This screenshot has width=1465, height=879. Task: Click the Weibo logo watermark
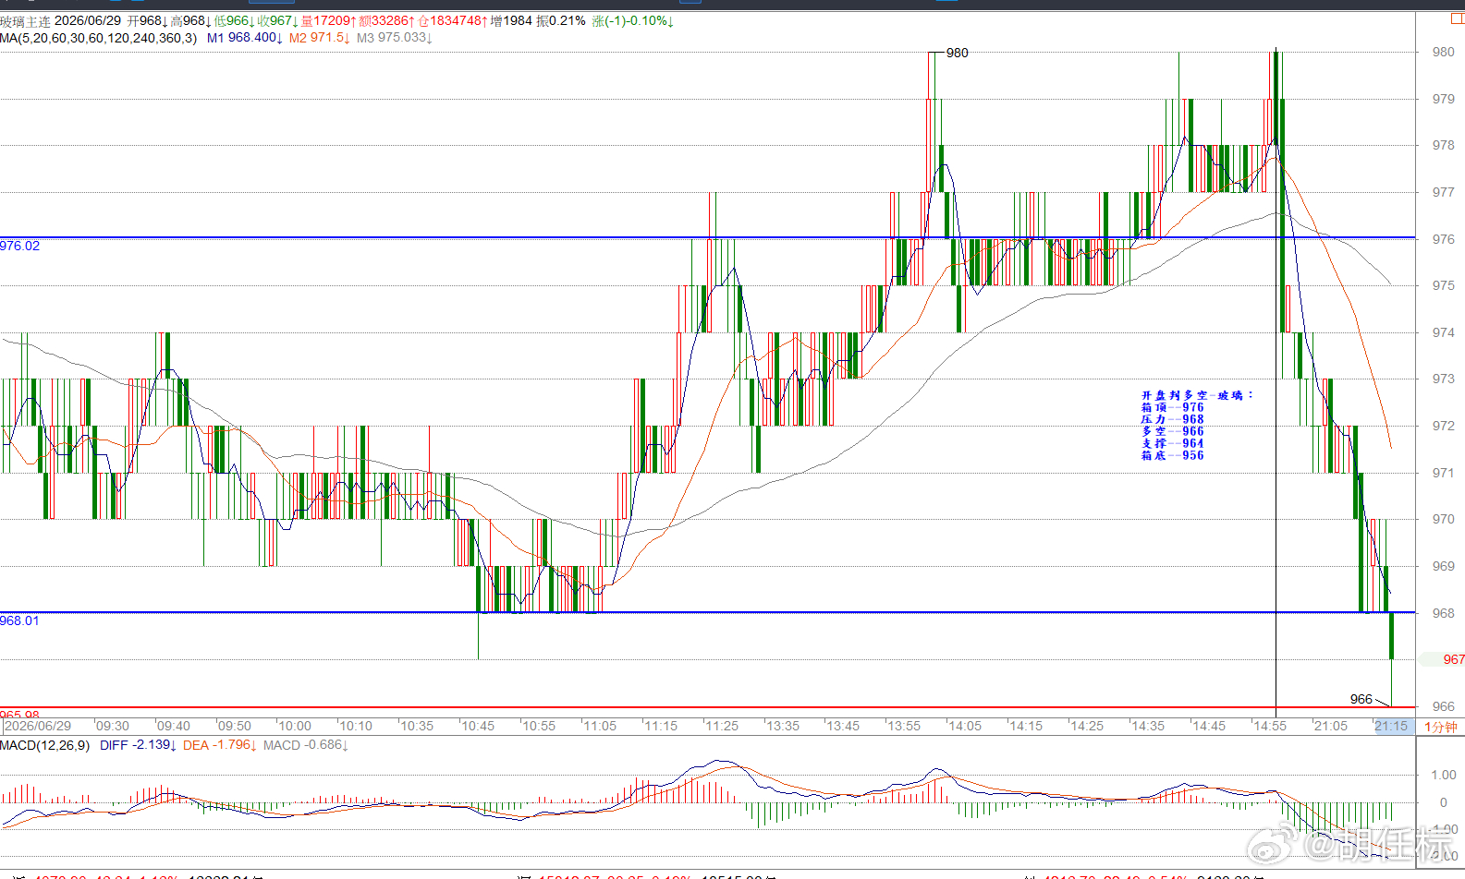pos(1272,844)
